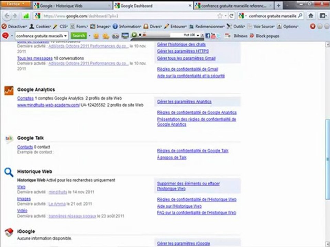Click IMnews in the toolbar
The image size is (330, 247).
pos(241,36)
